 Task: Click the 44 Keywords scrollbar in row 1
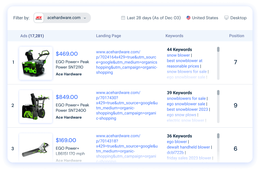click(218, 63)
